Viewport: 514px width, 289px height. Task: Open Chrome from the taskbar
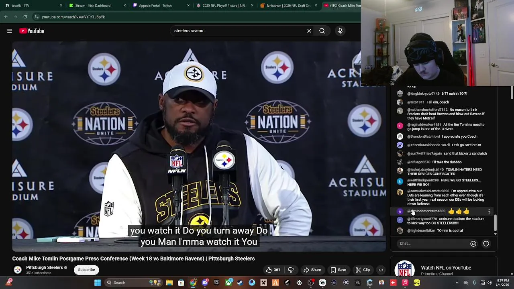coord(193,283)
